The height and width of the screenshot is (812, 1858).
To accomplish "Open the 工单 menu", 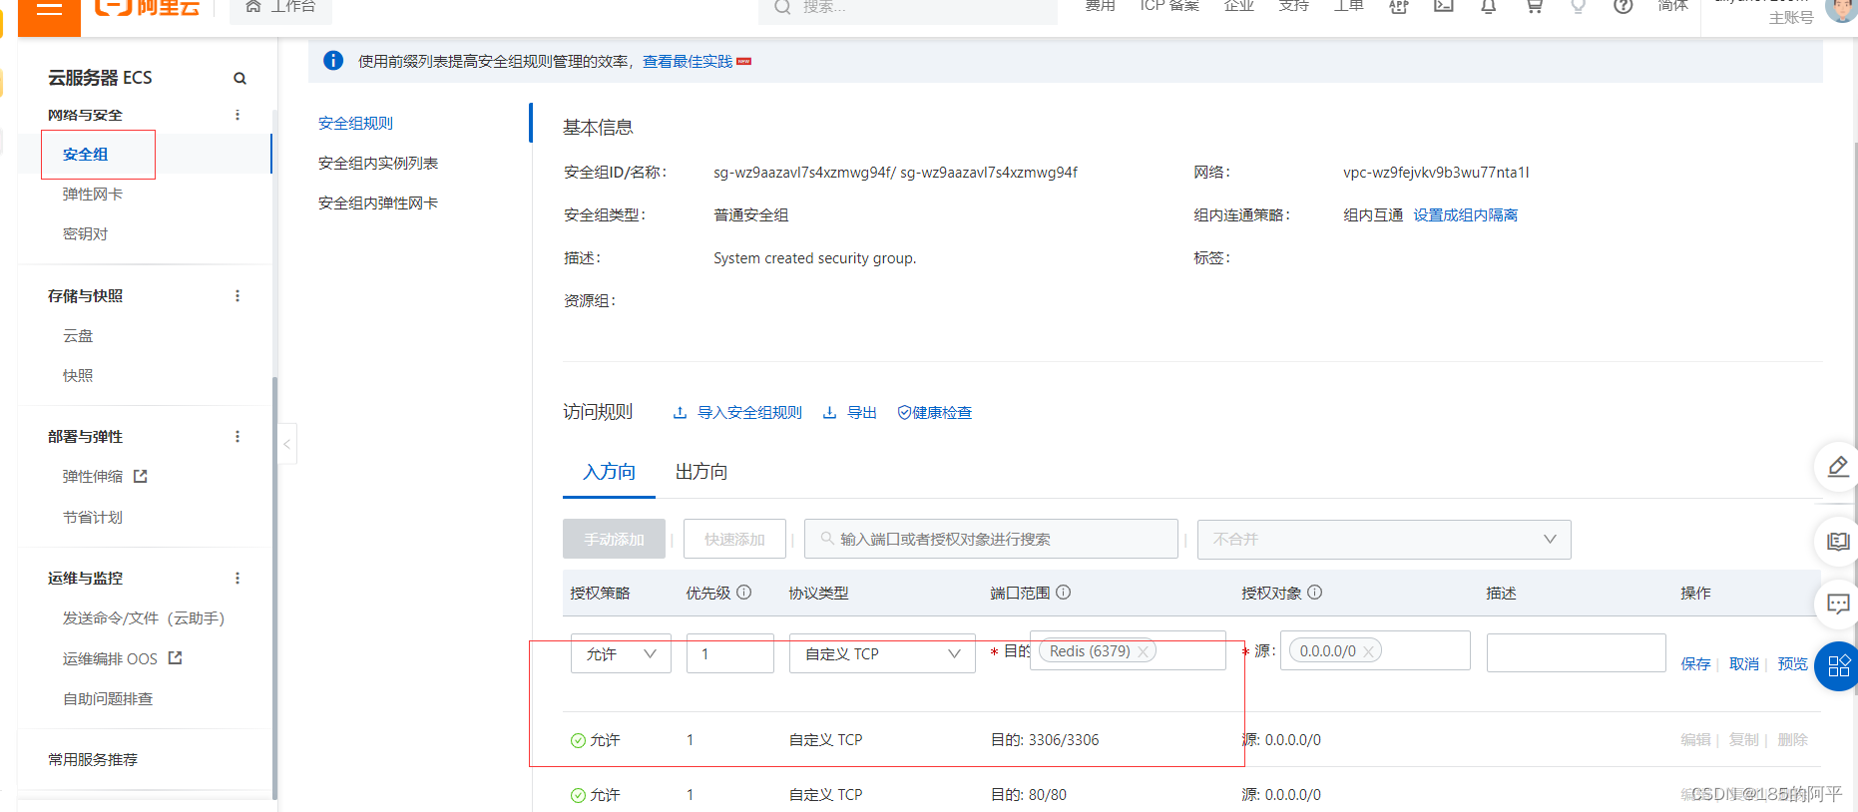I will pyautogui.click(x=1348, y=6).
